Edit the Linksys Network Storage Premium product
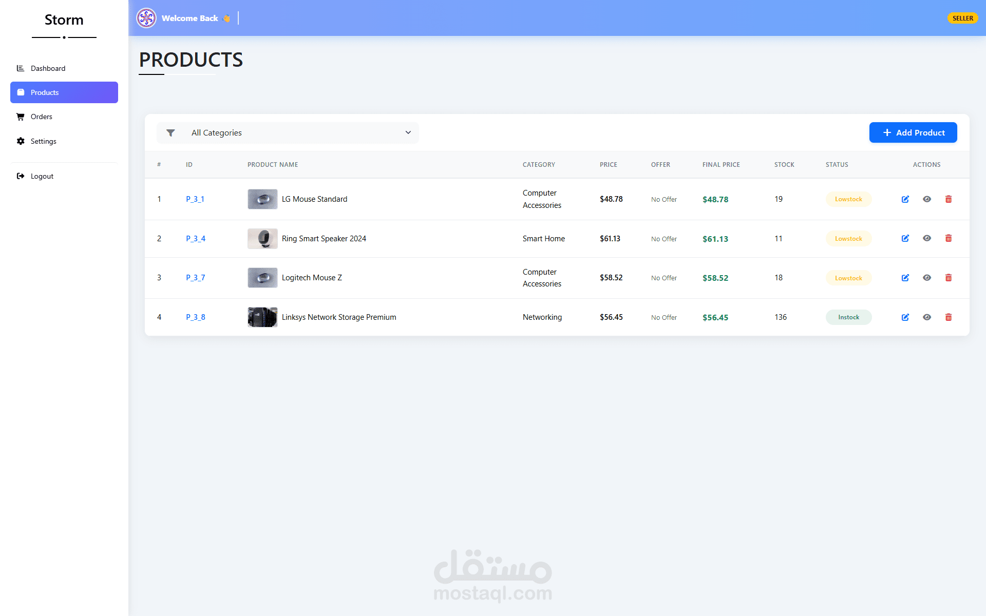The height and width of the screenshot is (616, 986). (x=905, y=317)
